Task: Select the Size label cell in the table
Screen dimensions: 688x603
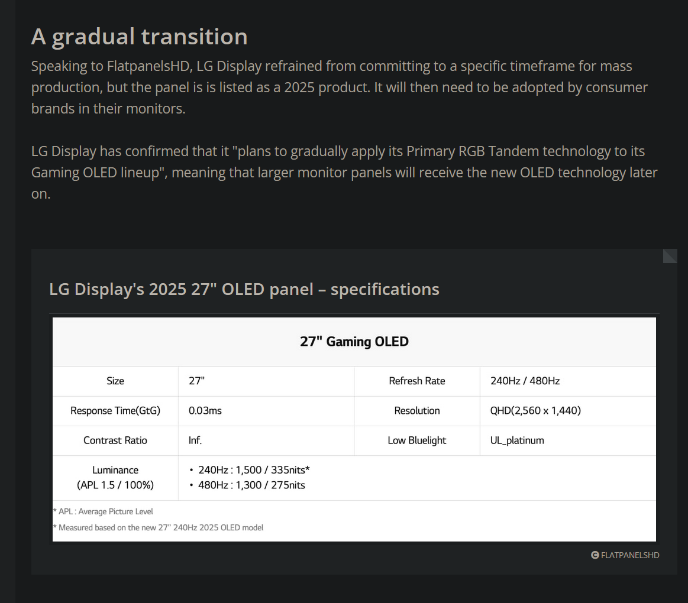Action: coord(115,381)
